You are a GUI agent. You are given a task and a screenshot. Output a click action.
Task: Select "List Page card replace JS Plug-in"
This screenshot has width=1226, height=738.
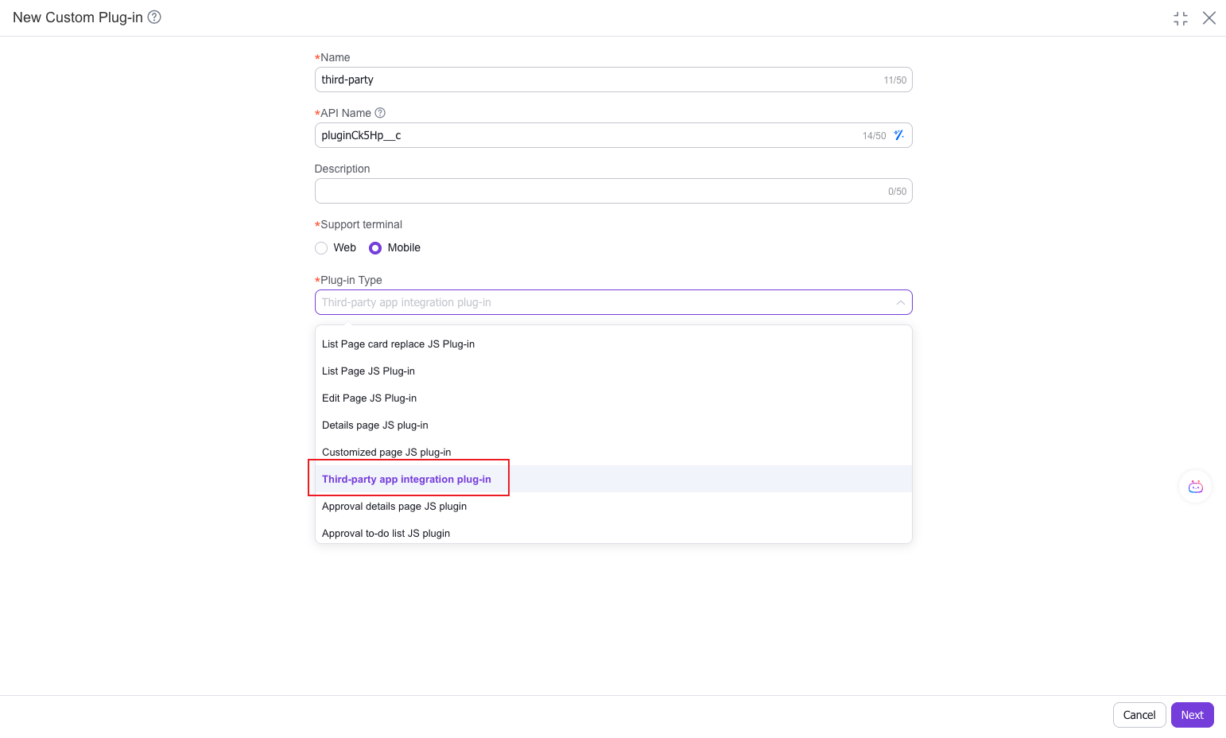[398, 344]
